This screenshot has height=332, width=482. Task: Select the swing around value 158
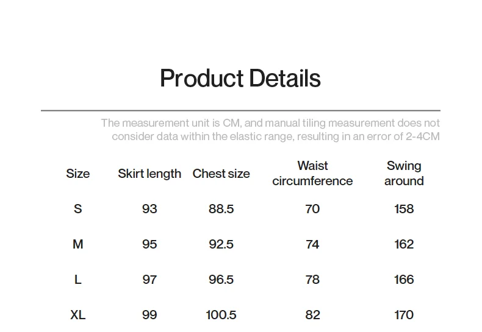(x=404, y=209)
